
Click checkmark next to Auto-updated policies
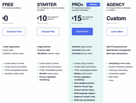(72, 83)
